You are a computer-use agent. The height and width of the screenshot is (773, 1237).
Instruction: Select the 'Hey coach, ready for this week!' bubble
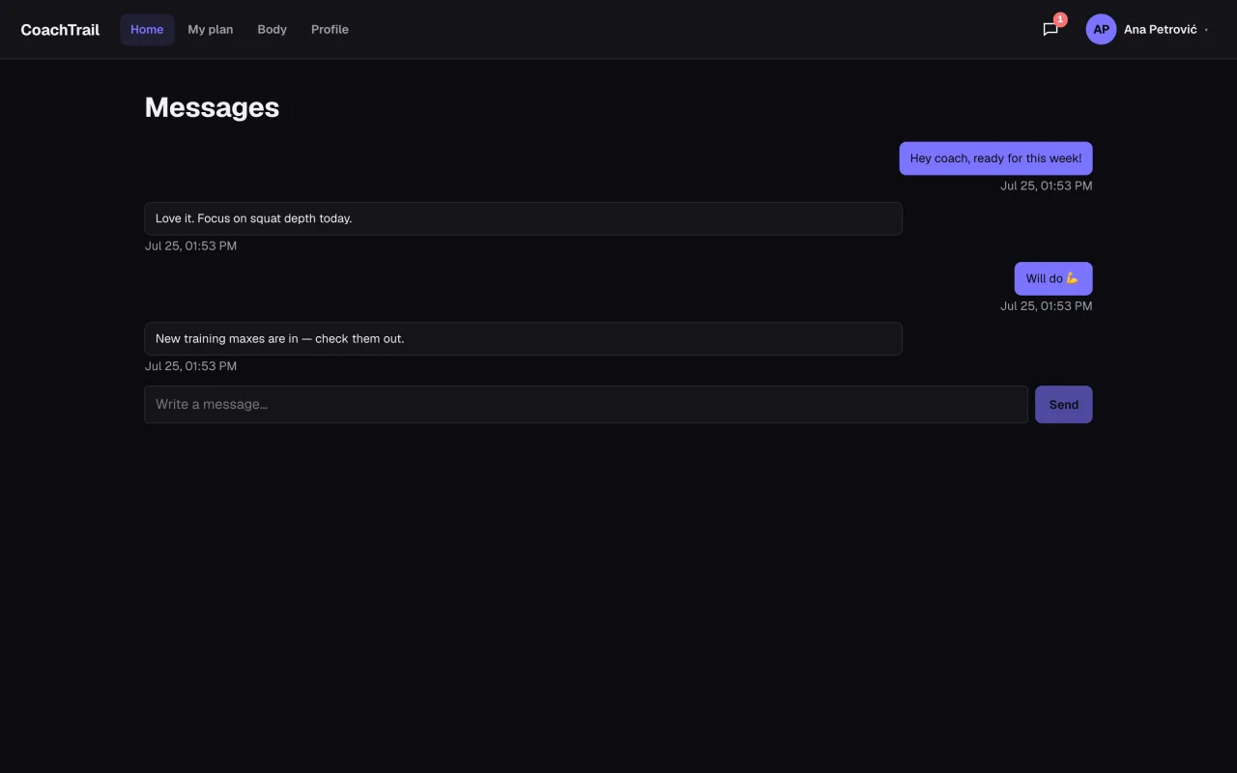995,158
